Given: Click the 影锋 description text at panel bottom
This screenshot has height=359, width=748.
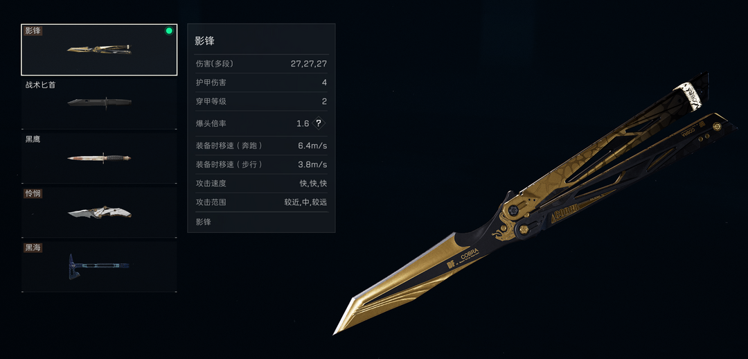Looking at the screenshot, I should click(x=203, y=222).
